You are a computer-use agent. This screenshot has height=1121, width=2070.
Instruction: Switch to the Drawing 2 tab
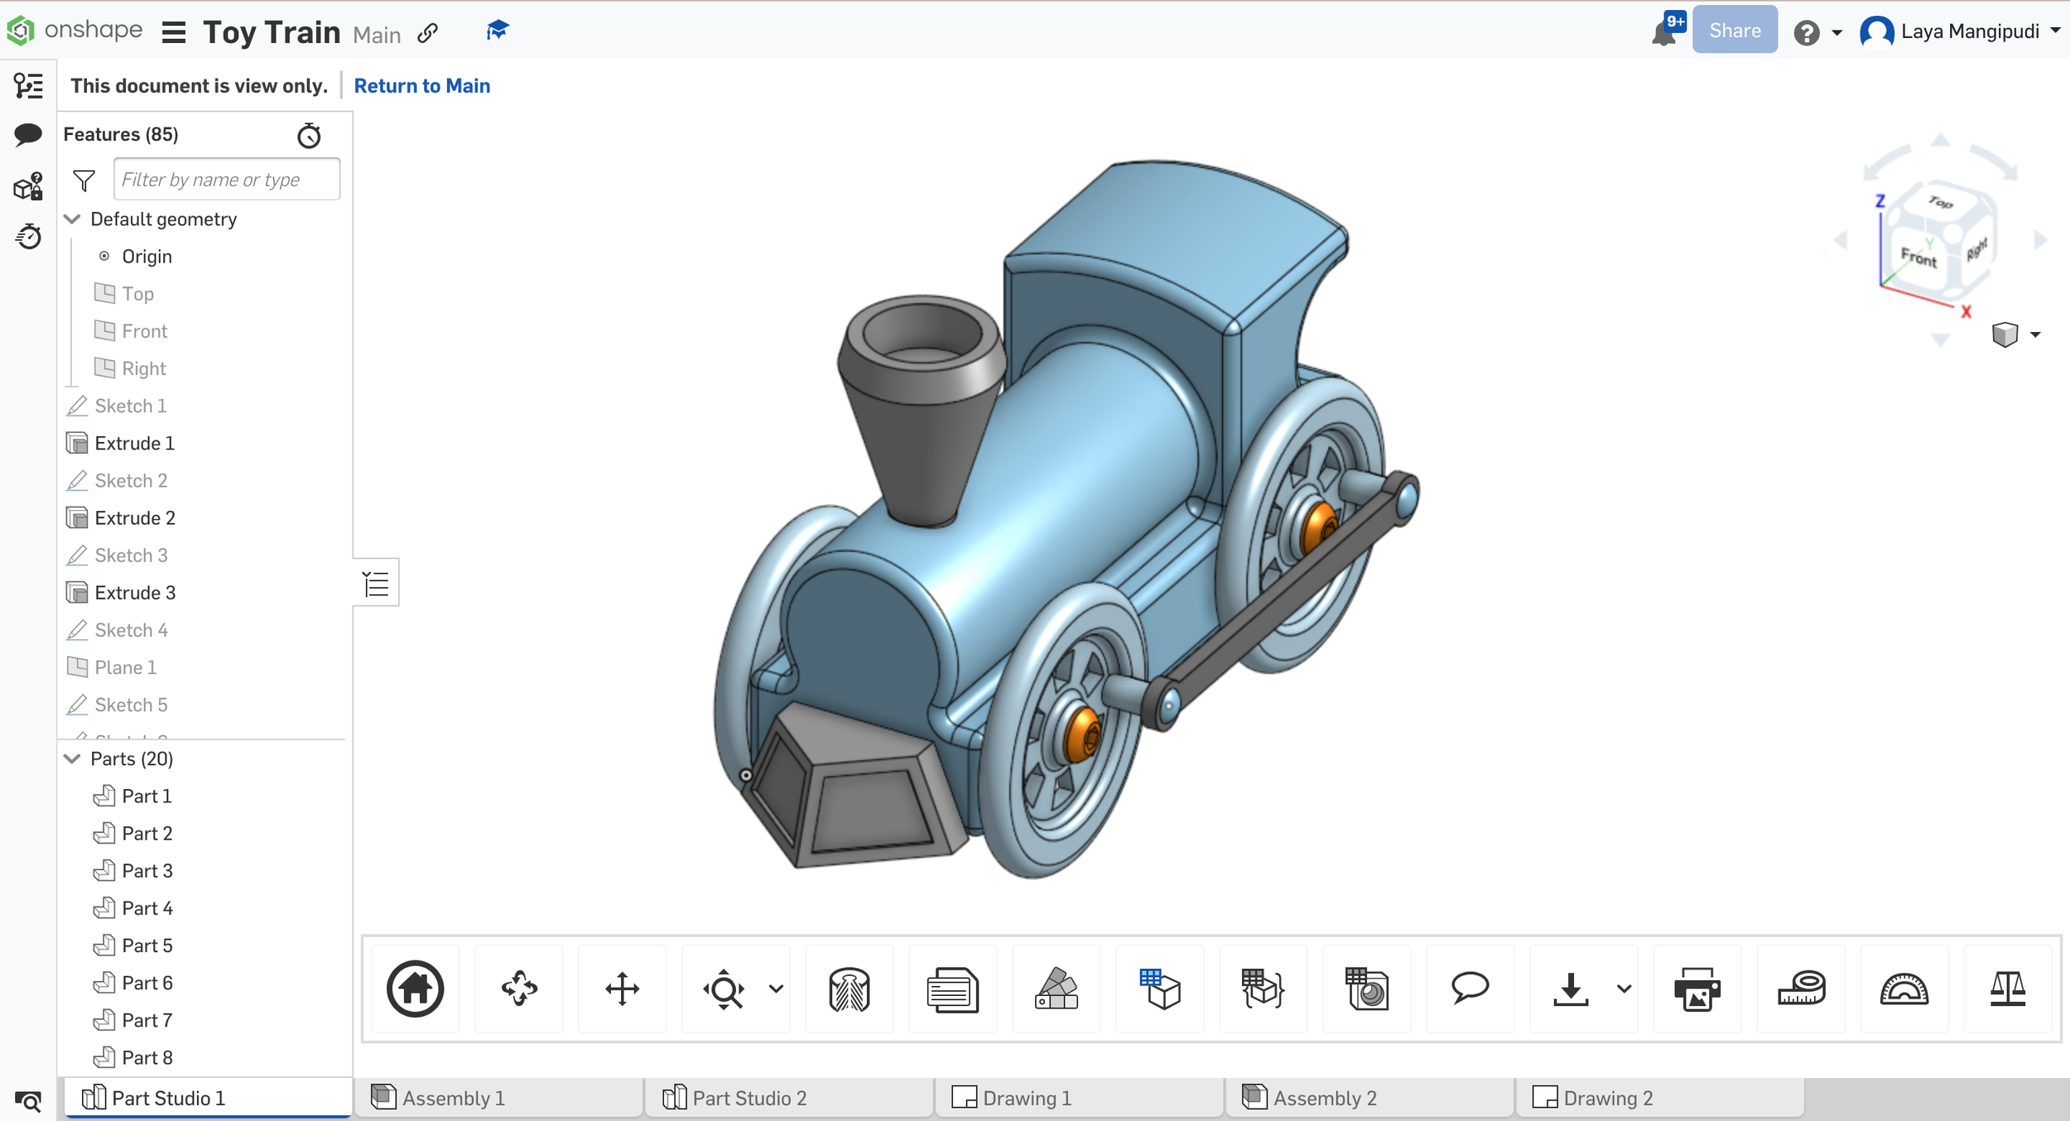[1607, 1098]
